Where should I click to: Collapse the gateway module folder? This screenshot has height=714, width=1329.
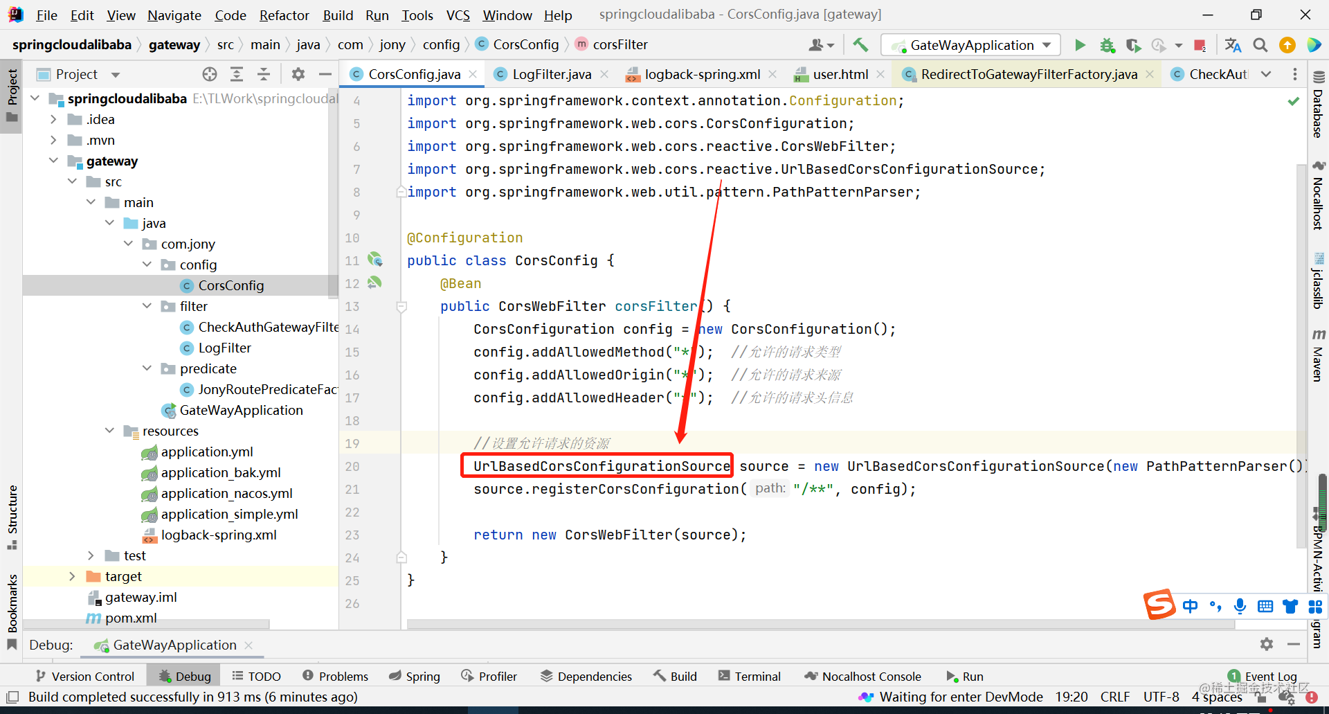[53, 161]
